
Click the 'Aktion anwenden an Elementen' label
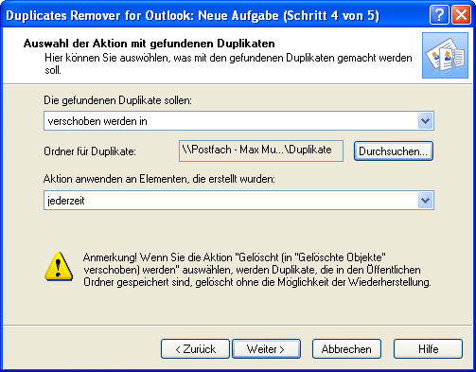coord(159,179)
